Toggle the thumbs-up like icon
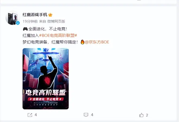 coord(142,115)
